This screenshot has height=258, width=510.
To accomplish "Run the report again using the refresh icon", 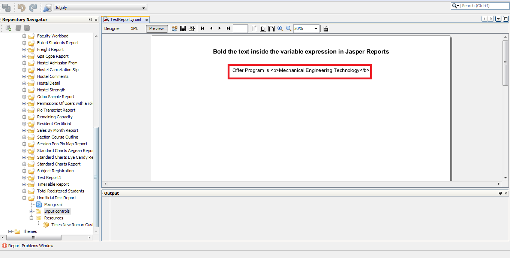I will (x=174, y=28).
